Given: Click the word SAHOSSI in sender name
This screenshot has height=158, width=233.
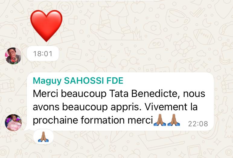Looking at the screenshot, I should tap(84, 81).
